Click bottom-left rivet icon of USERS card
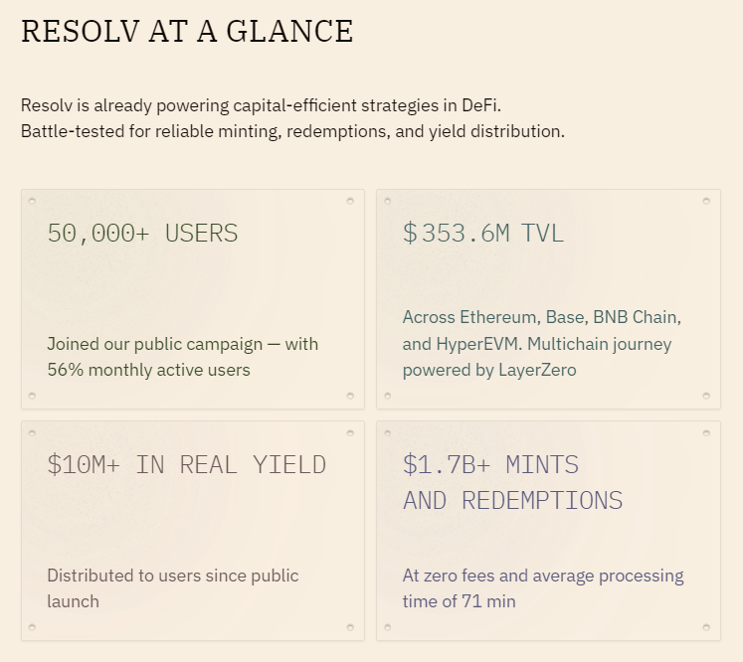The width and height of the screenshot is (743, 662). [x=32, y=396]
